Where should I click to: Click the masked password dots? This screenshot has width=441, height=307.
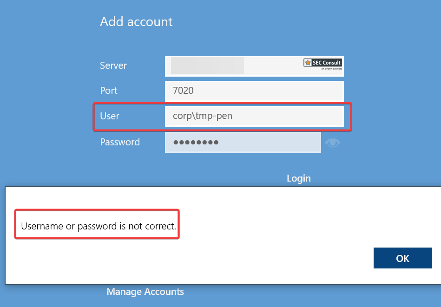(196, 143)
